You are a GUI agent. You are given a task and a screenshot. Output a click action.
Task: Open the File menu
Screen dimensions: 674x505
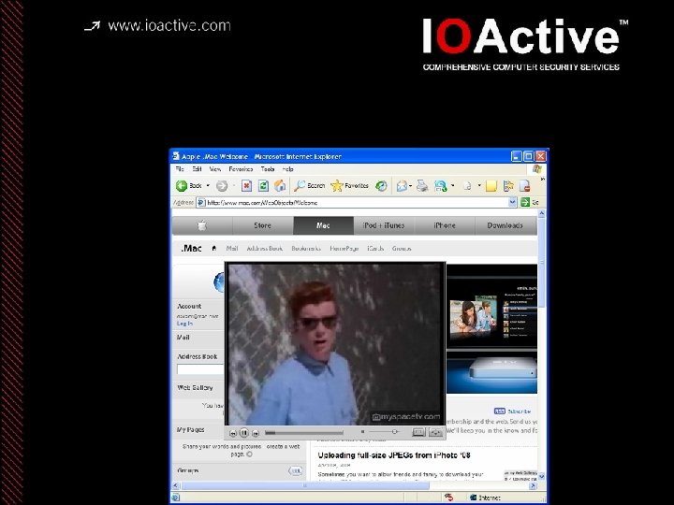tap(180, 169)
